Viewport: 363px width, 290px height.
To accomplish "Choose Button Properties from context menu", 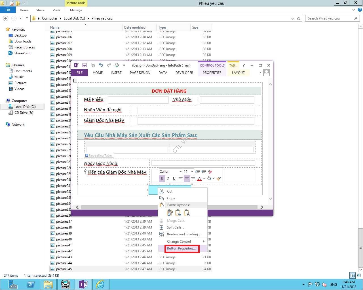I will coord(181,248).
